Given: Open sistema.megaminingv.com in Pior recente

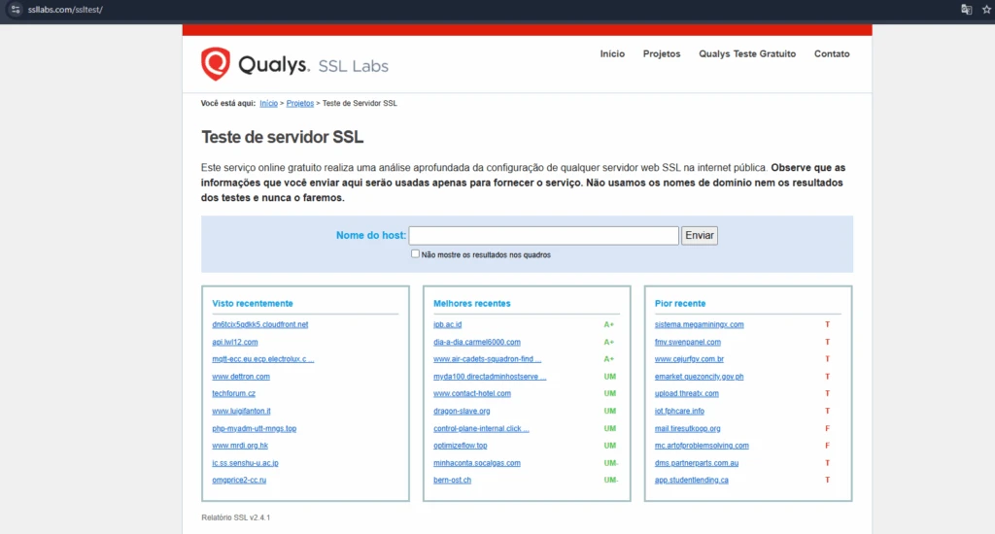Looking at the screenshot, I should 699,324.
